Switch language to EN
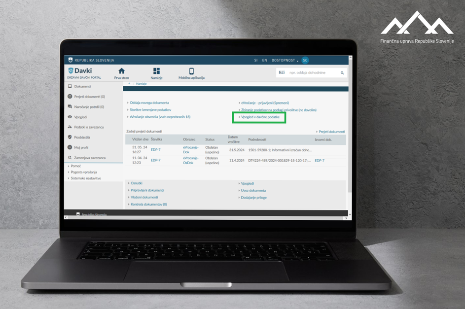Viewport: 465px width, 309px height. pyautogui.click(x=265, y=60)
